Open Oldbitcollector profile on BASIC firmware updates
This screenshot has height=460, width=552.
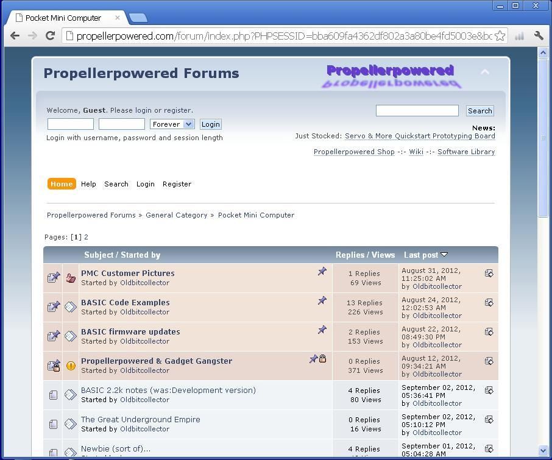tap(144, 341)
